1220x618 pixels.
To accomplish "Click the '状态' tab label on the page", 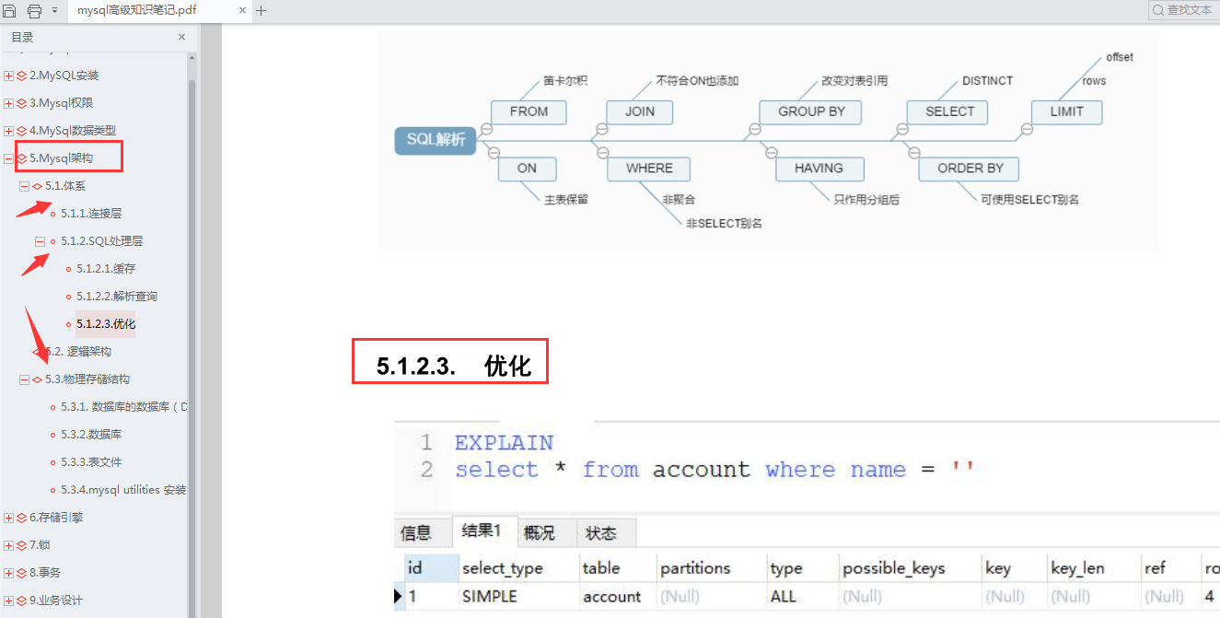I will tap(601, 533).
